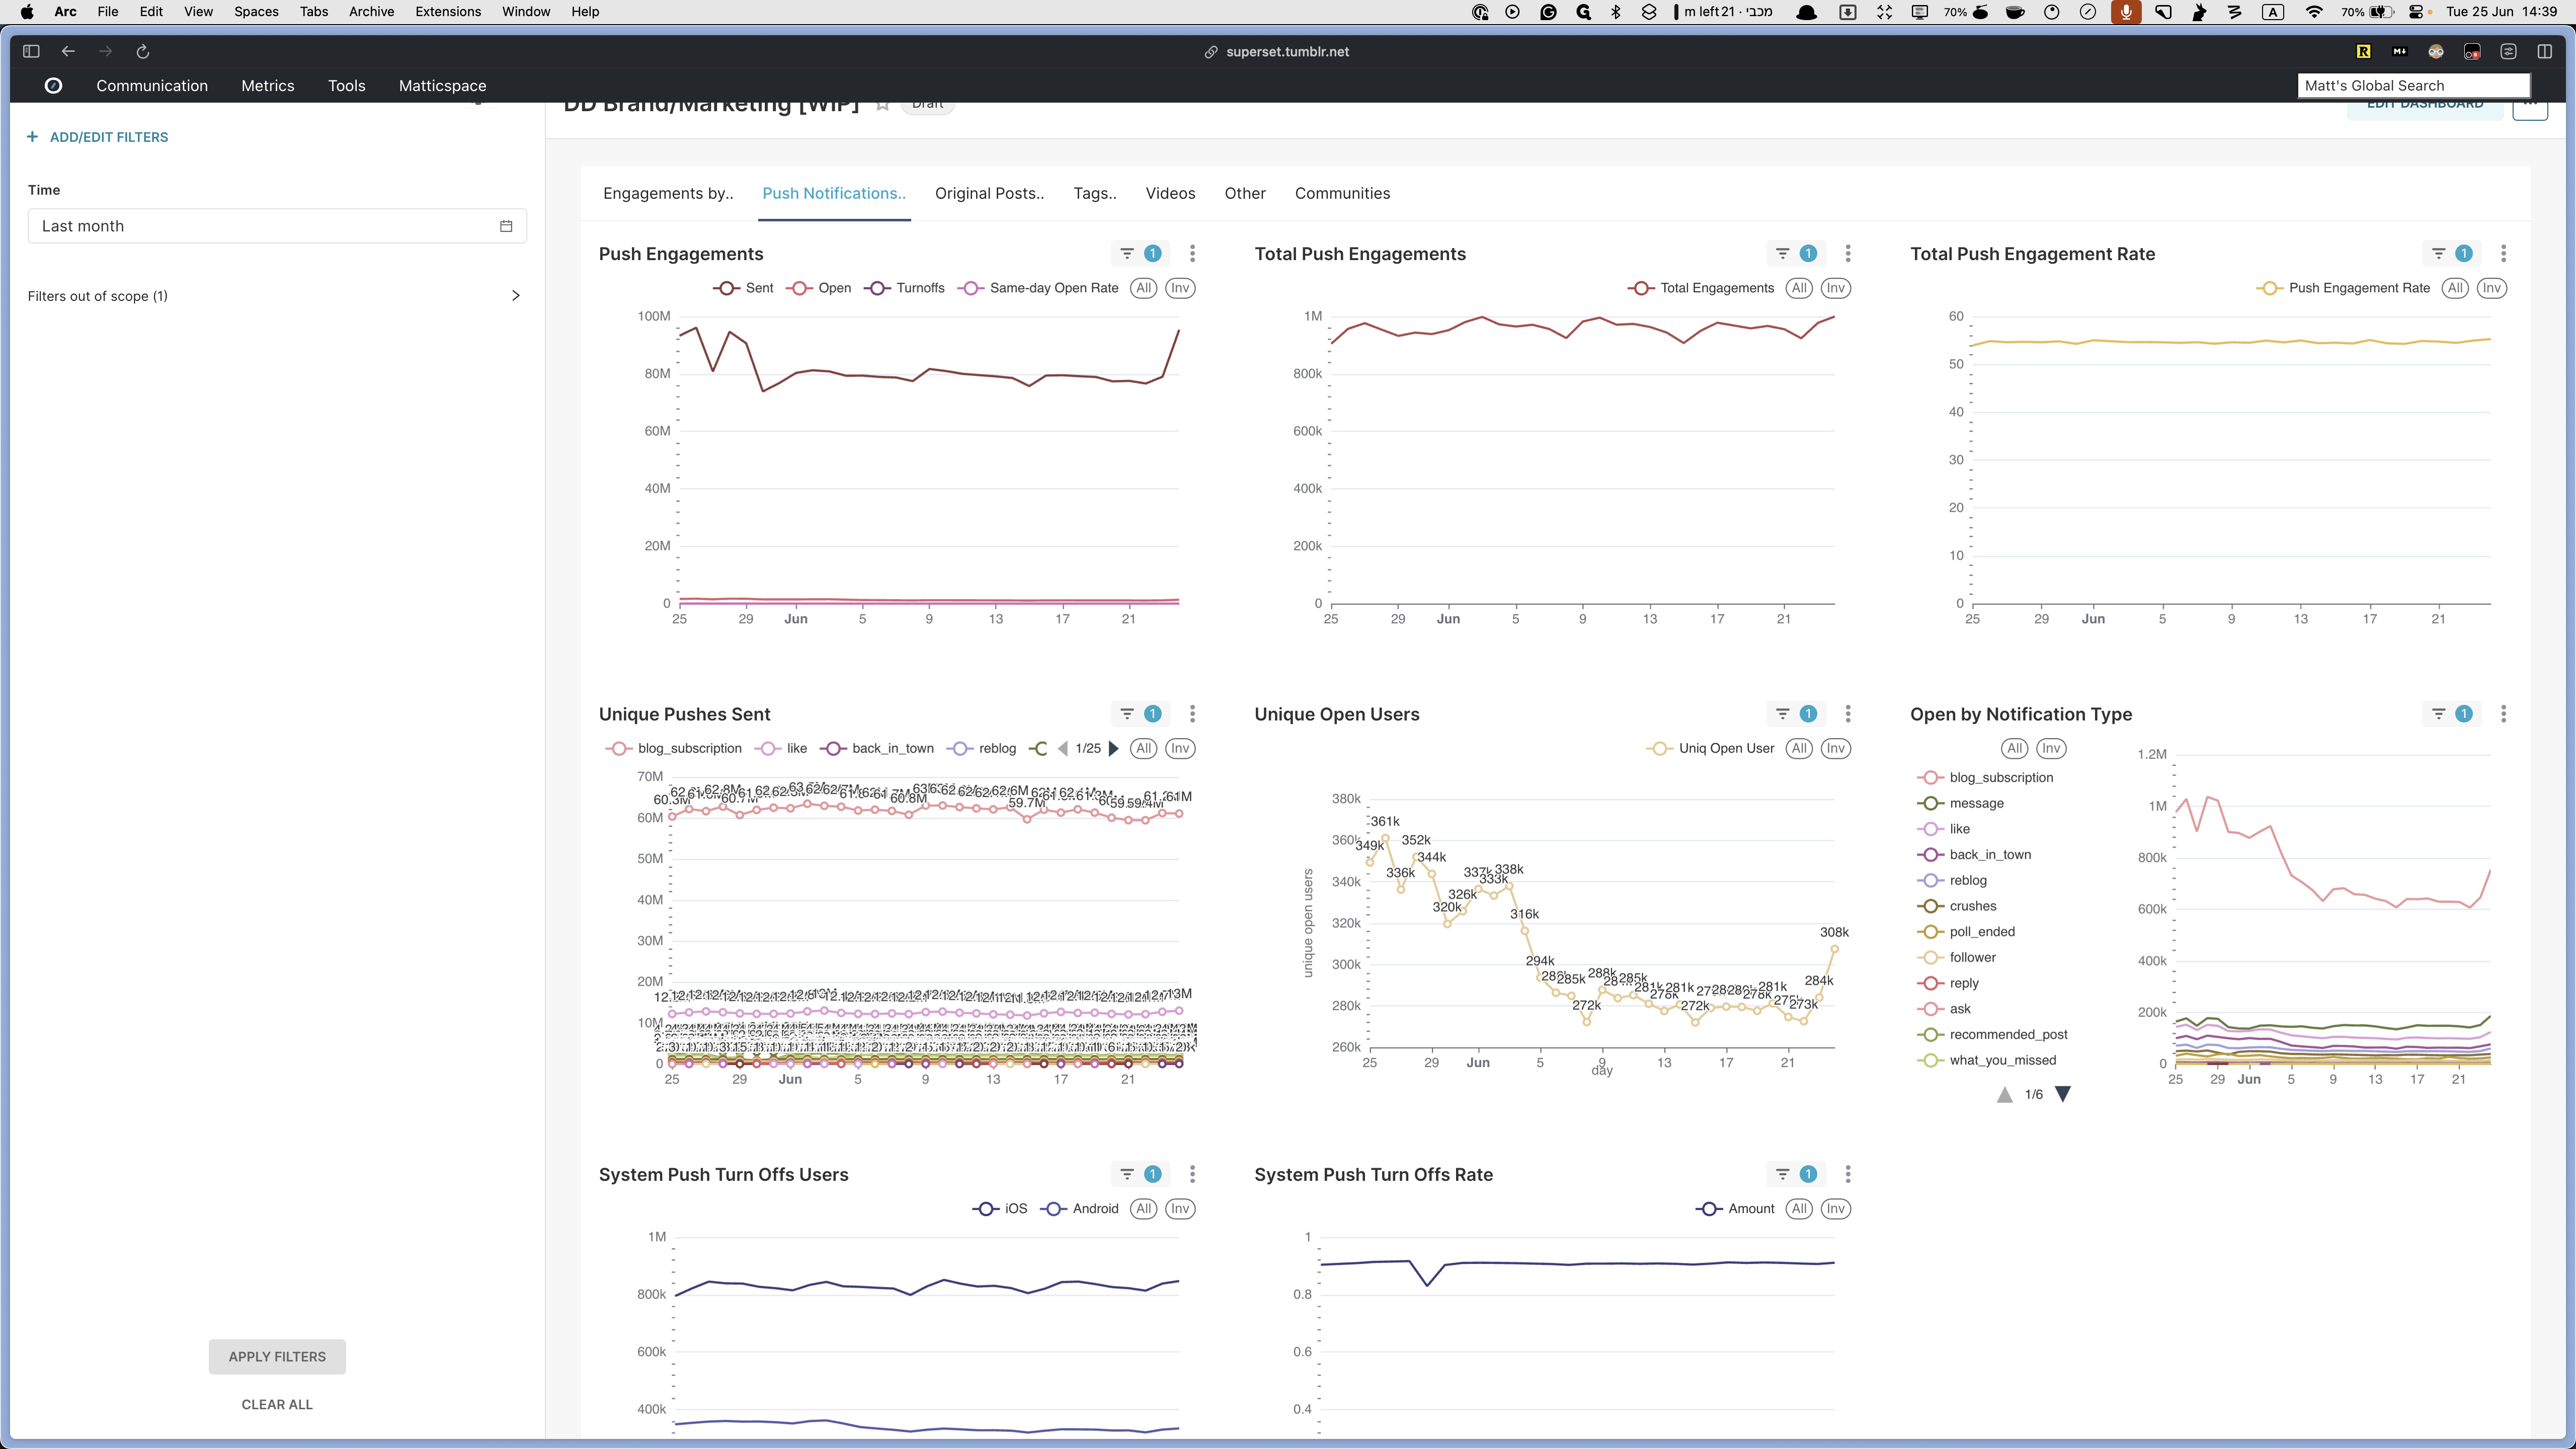Click All button in Push Engagements legend
The height and width of the screenshot is (1449, 2576).
coord(1144,288)
